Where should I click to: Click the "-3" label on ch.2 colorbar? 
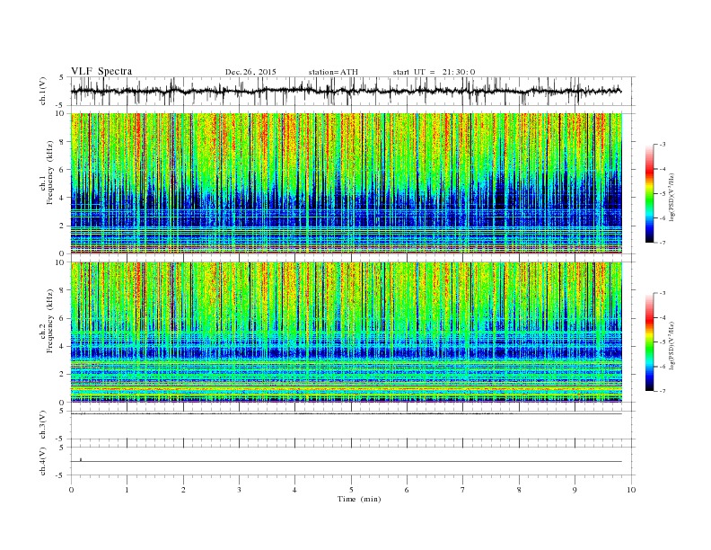point(663,293)
